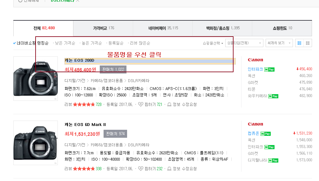This screenshot has width=319, height=181.
Task: Click bell icon in EOS 200D row
Action: [x=169, y=104]
